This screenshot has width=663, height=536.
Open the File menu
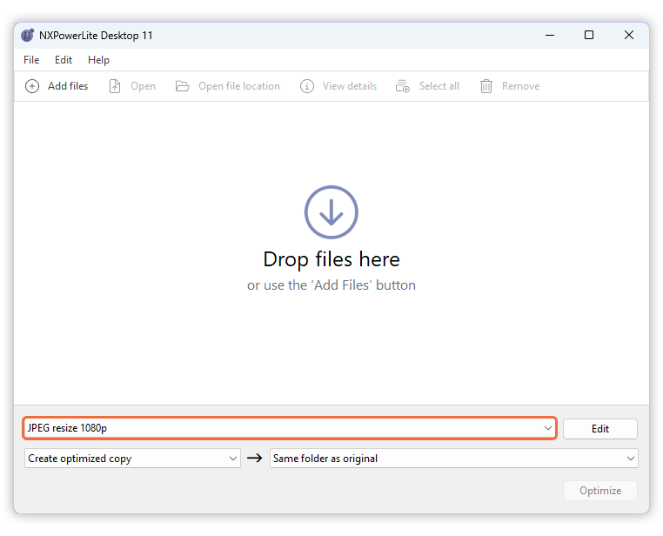click(31, 60)
